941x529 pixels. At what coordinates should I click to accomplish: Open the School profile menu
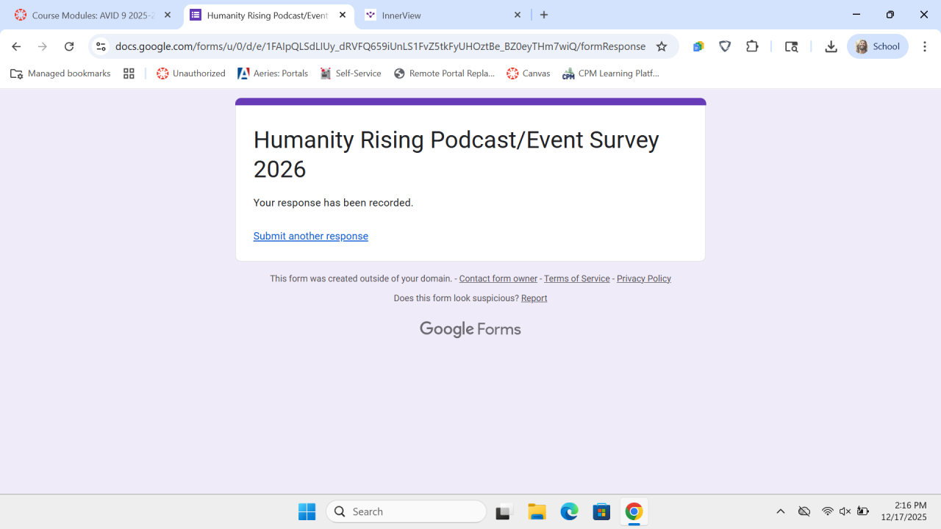click(x=878, y=46)
